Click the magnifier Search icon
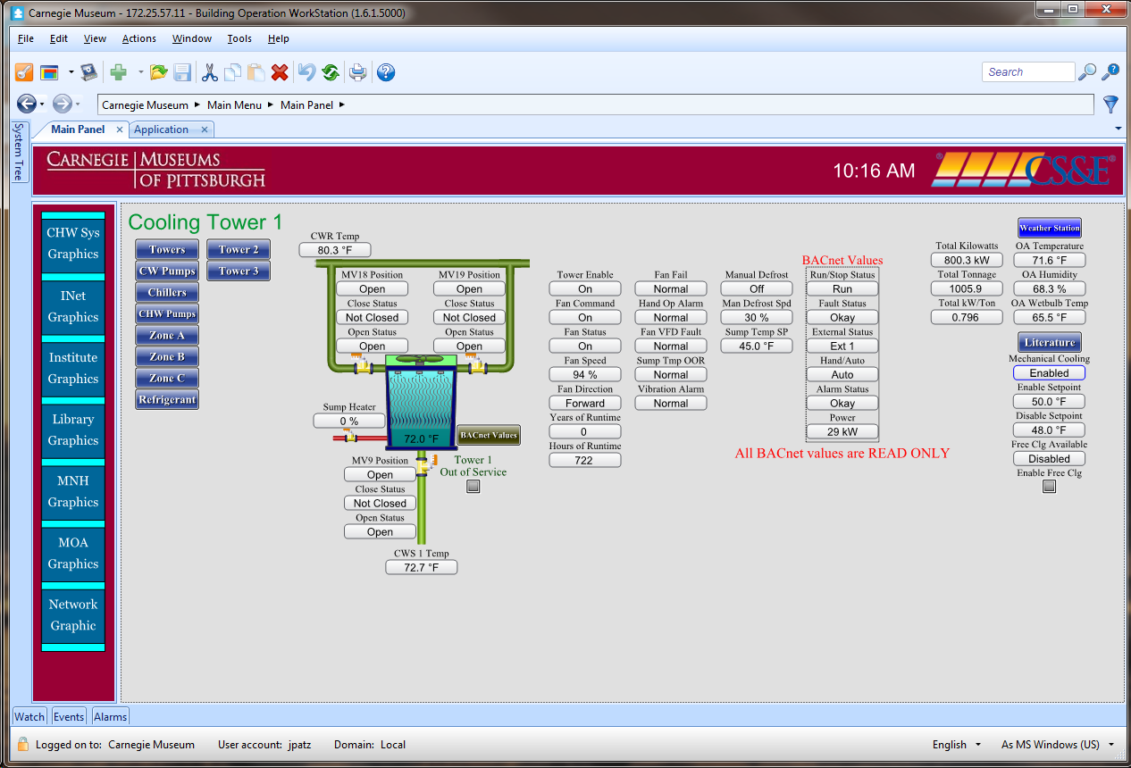Viewport: 1131px width, 768px height. tap(1087, 72)
